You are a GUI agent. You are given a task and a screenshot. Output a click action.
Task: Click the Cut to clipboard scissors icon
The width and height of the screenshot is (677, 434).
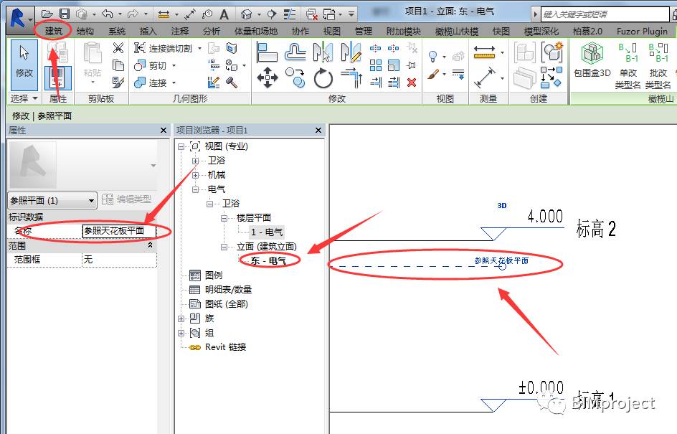pos(118,47)
